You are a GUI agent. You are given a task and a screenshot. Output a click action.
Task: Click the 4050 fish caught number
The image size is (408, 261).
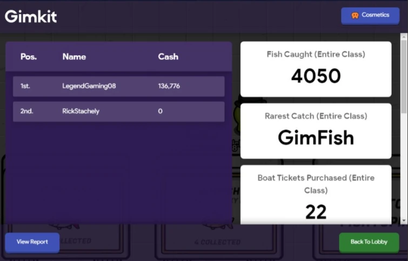[x=316, y=76]
